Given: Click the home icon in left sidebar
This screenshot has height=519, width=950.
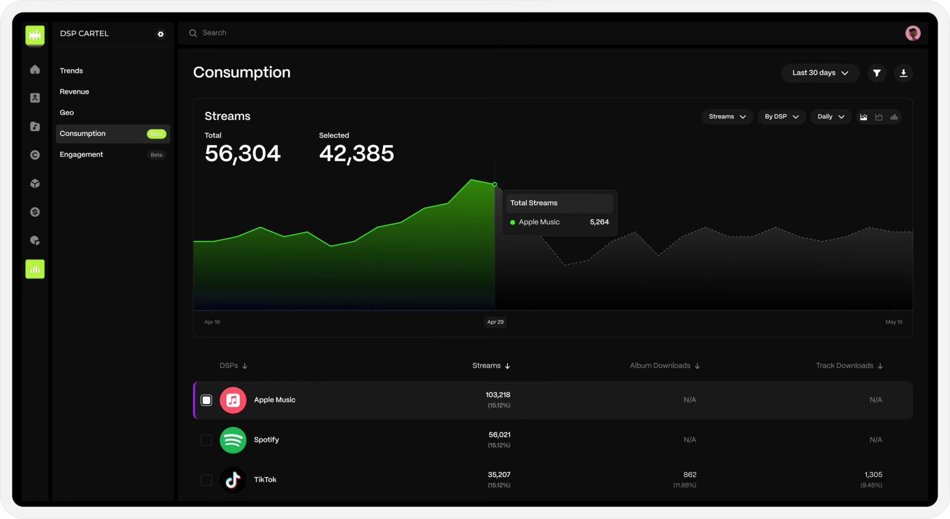Looking at the screenshot, I should tap(35, 70).
